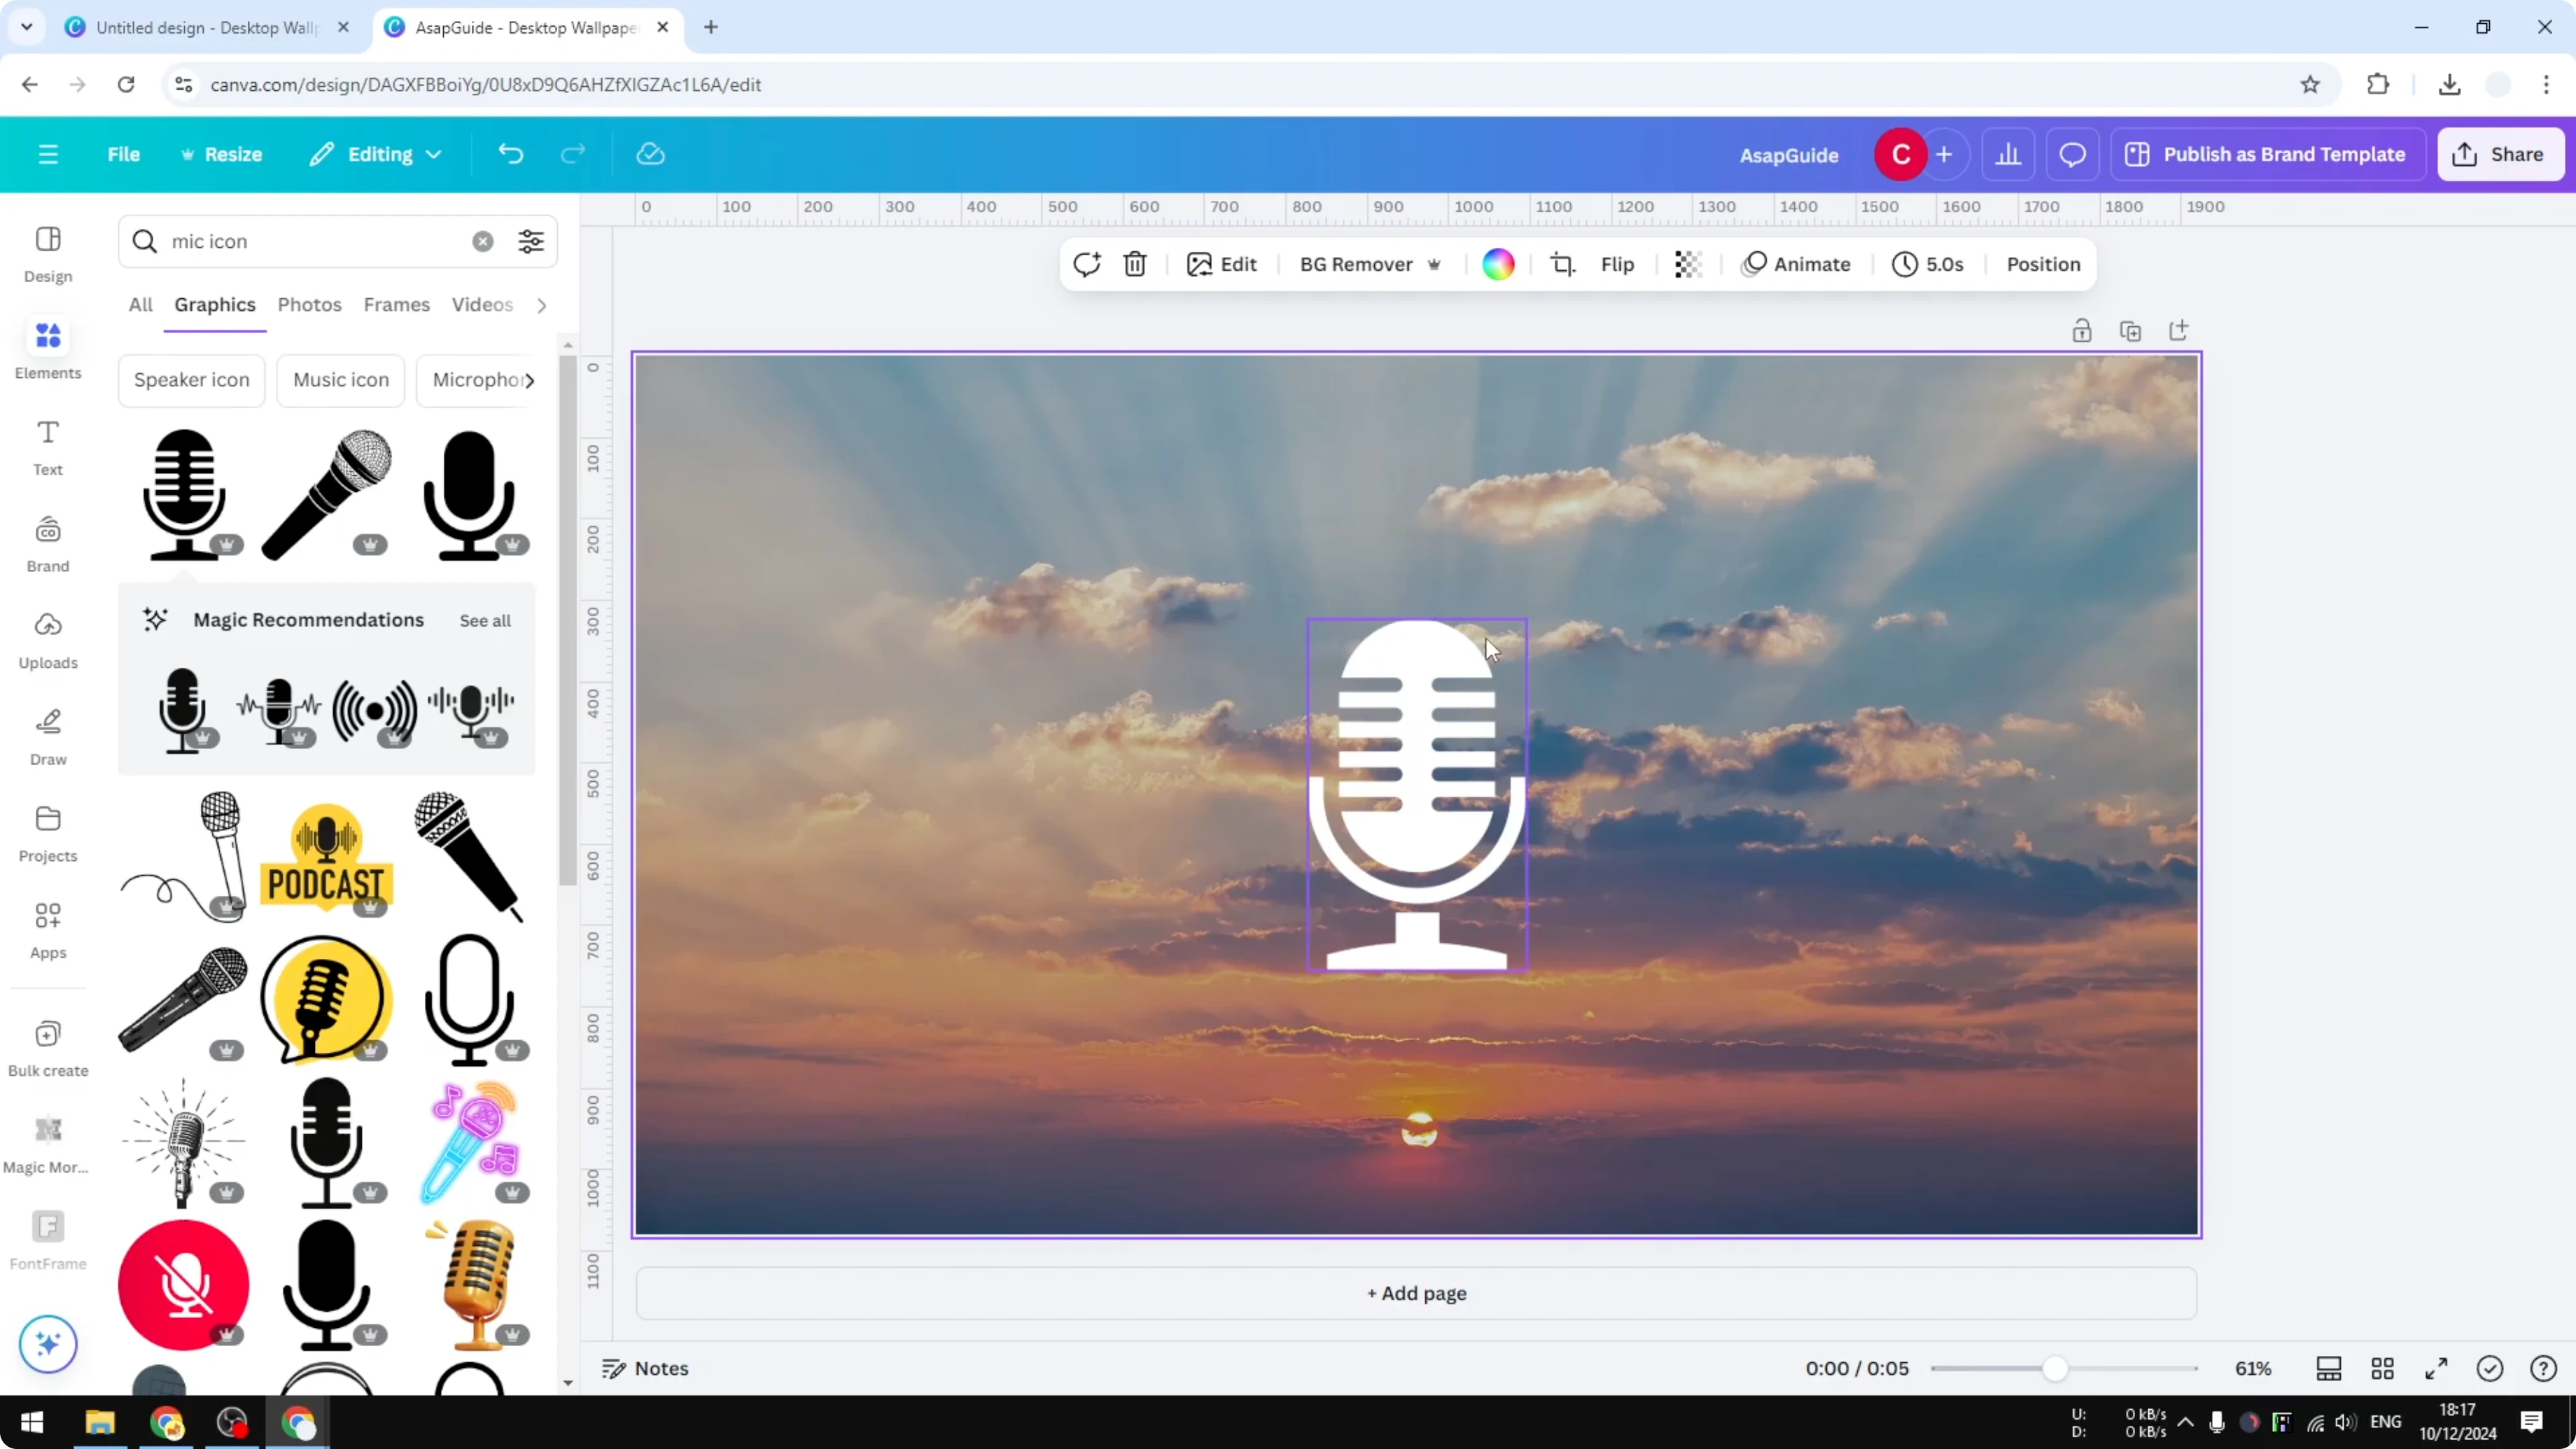Click See all for Magic Recommendations
The height and width of the screenshot is (1449, 2576).
point(485,620)
